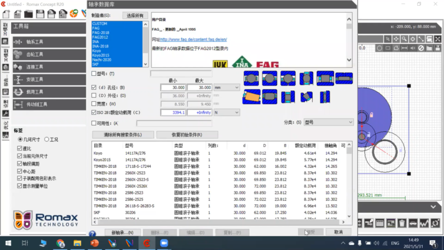
Task: Click the bore minimum value 30.000 field
Action: click(173, 87)
